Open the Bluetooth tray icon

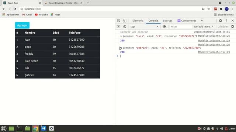[204, 129]
